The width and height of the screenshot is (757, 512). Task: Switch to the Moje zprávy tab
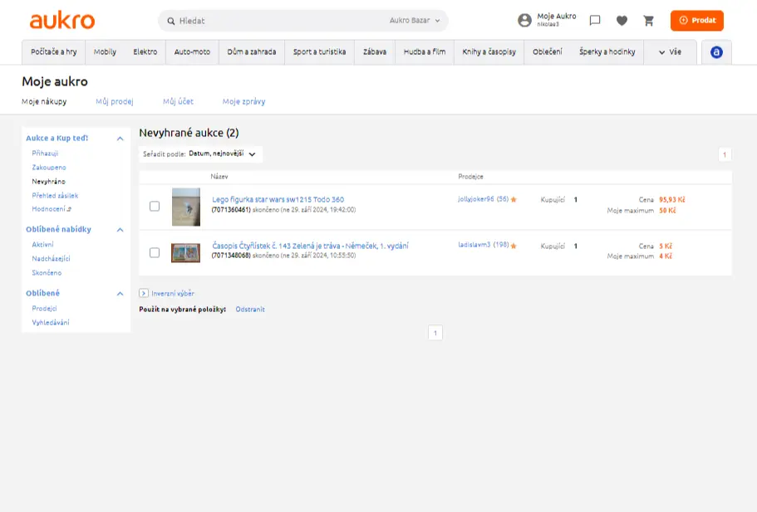point(243,101)
